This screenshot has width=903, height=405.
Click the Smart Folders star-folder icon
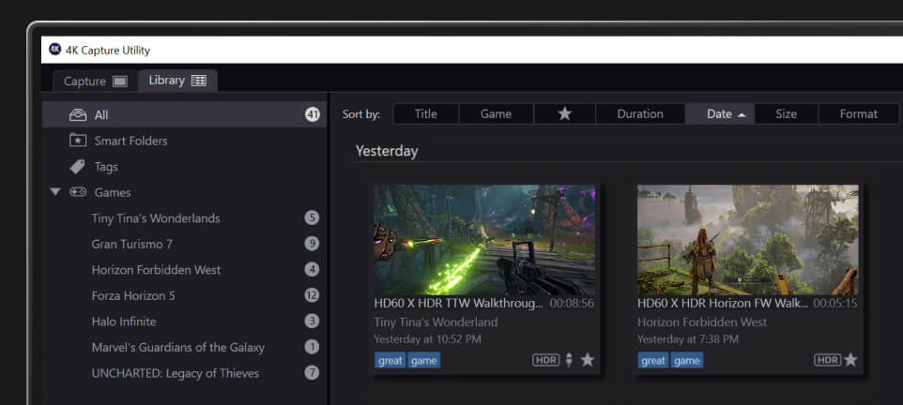point(78,140)
